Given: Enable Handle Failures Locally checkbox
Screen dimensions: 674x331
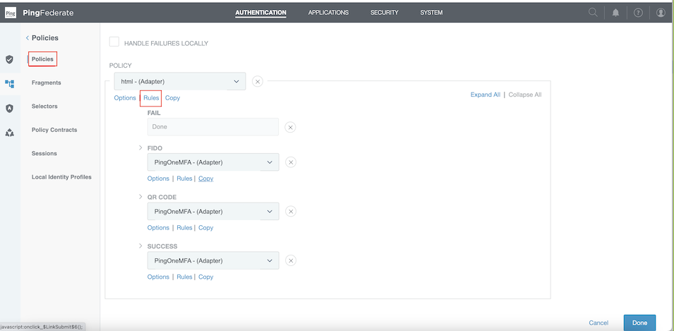Looking at the screenshot, I should coord(114,42).
